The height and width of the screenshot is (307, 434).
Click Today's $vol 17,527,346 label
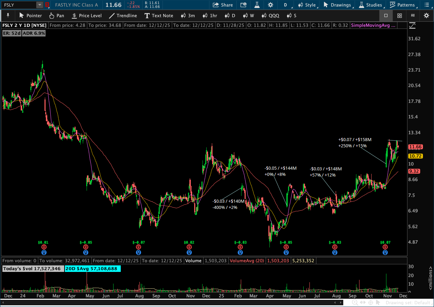point(33,268)
